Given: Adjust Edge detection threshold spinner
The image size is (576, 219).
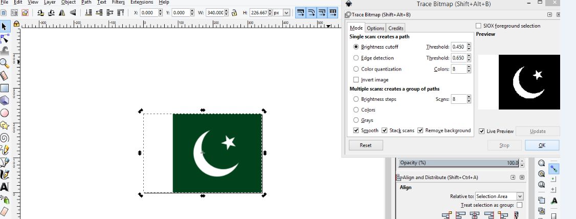Looking at the screenshot, I should point(469,58).
